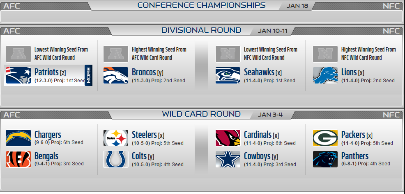Screen dimensions: 405x194
Task: Click the Bengals team logo
Action: pyautogui.click(x=18, y=159)
